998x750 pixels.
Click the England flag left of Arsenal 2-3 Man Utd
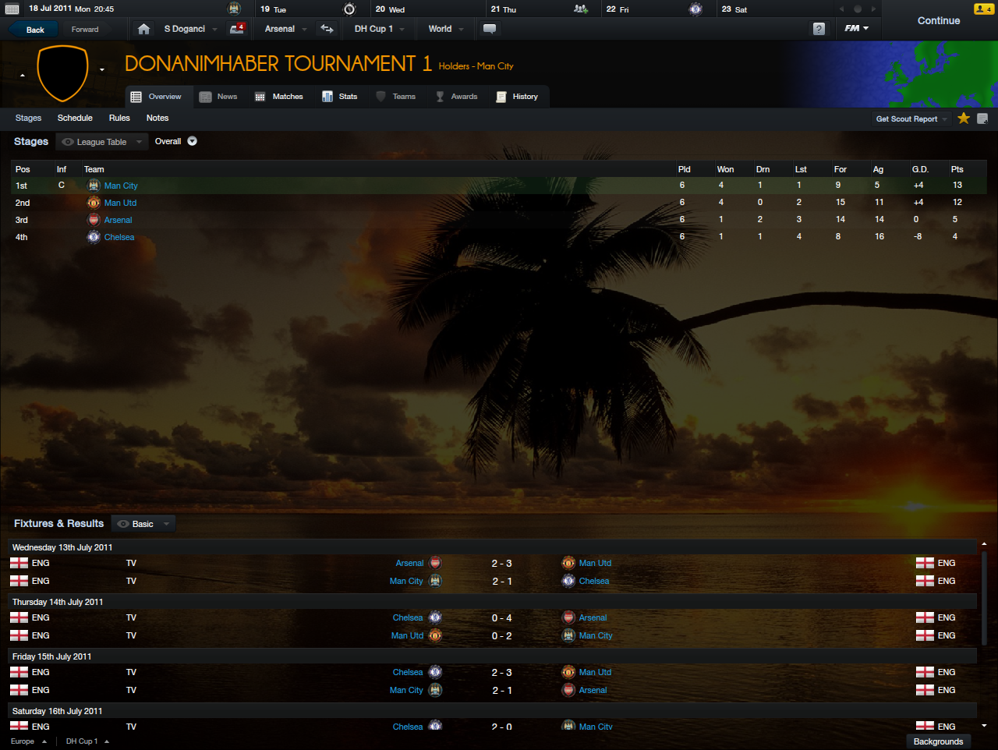tap(19, 563)
